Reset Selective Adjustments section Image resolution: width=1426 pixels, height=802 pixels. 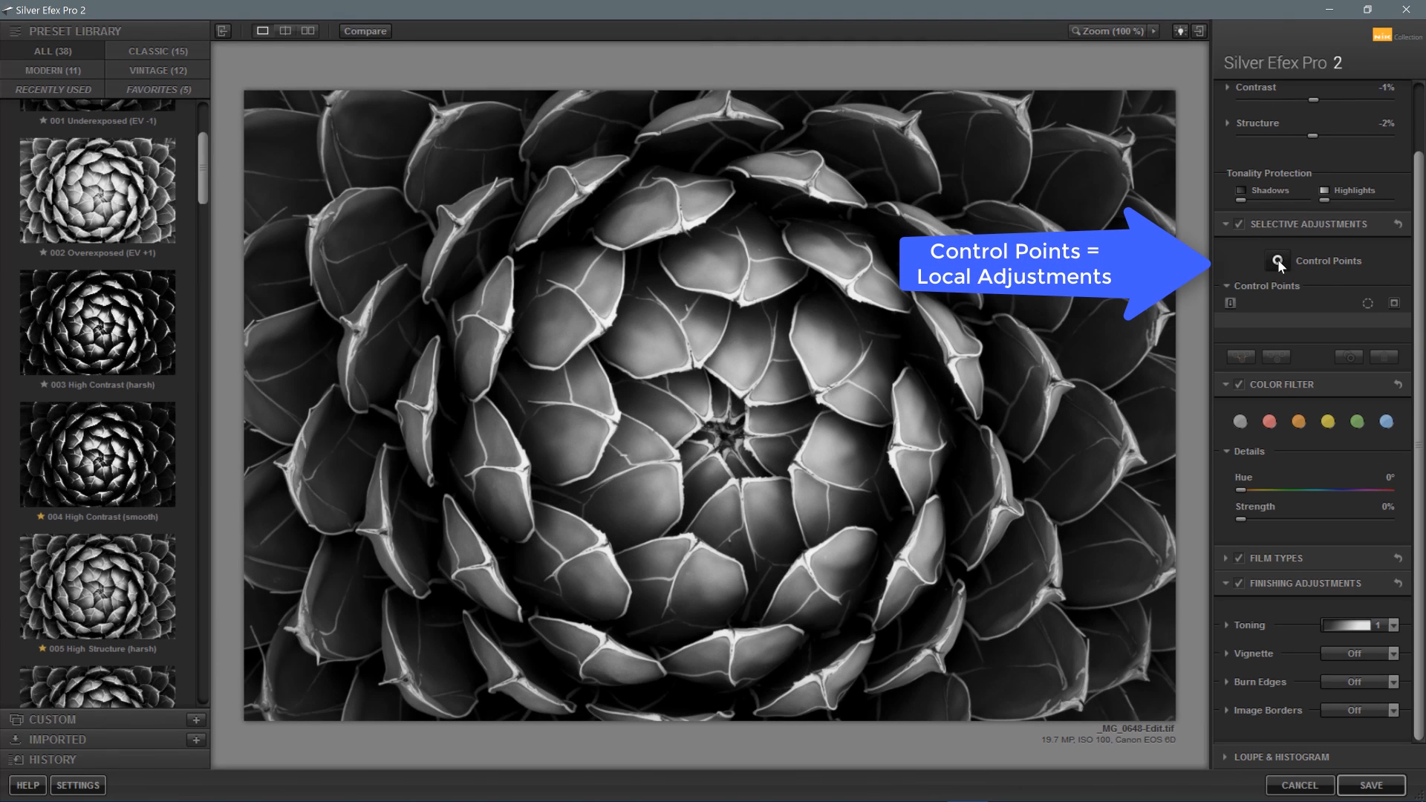click(x=1398, y=224)
